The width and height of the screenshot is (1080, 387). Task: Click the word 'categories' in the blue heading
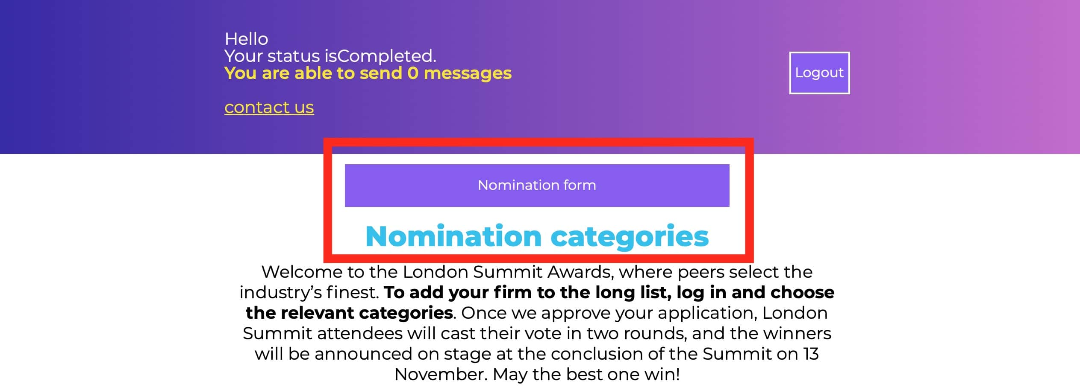[630, 236]
